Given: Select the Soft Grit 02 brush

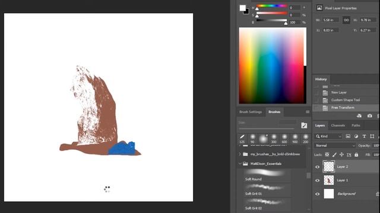Looking at the screenshot, I should click(x=267, y=204).
